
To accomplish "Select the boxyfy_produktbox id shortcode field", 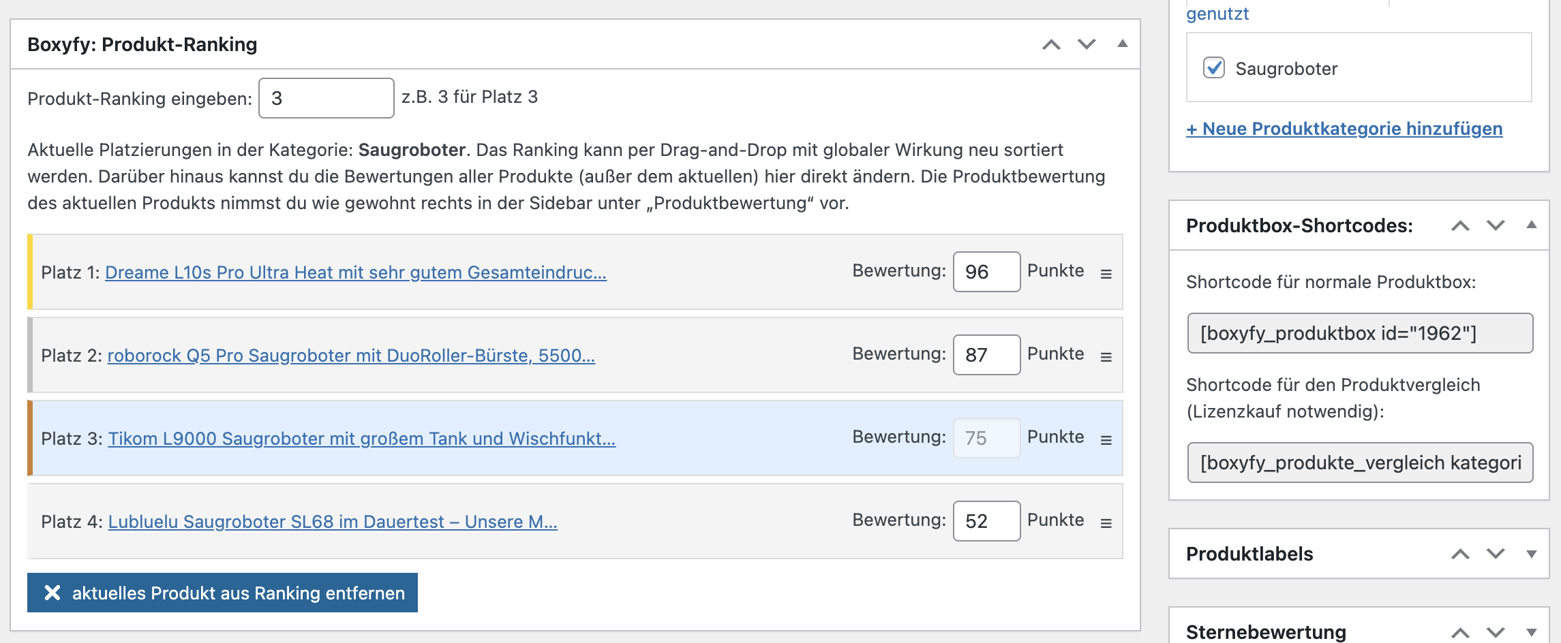I will tap(1360, 333).
